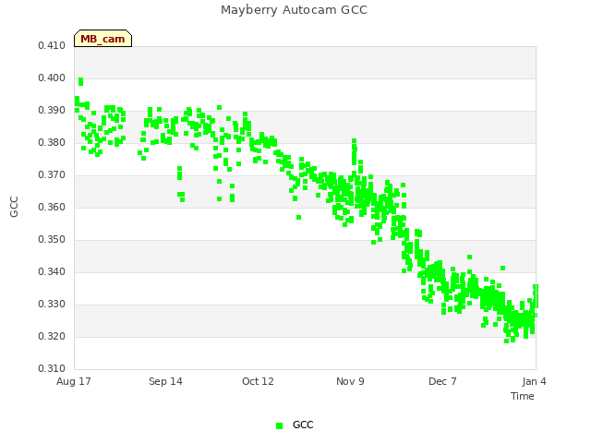
Task: Select the 0.310 y-axis label
Action: [x=52, y=368]
